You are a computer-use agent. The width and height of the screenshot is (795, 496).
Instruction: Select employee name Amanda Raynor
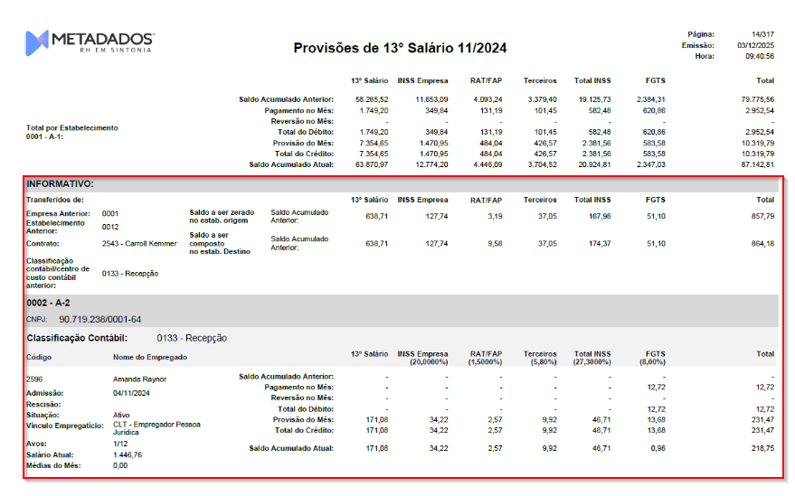[139, 379]
